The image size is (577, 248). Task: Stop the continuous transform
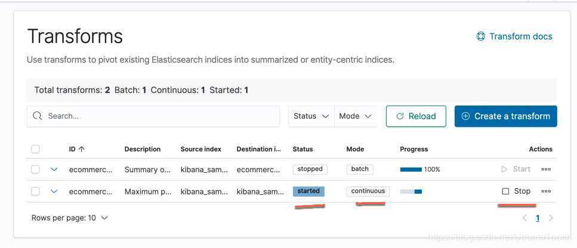(516, 191)
